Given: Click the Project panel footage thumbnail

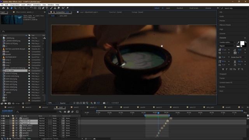Looking at the screenshot, I should (x=12, y=19).
